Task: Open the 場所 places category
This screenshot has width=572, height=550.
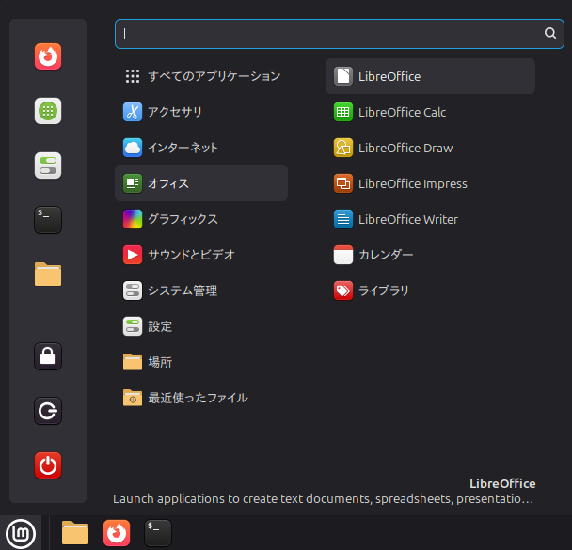Action: click(x=201, y=362)
